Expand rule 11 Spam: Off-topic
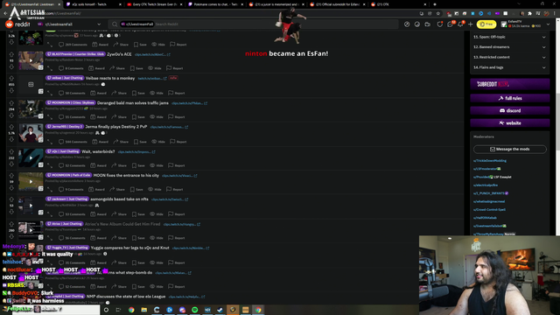This screenshot has width=560, height=315. click(509, 37)
